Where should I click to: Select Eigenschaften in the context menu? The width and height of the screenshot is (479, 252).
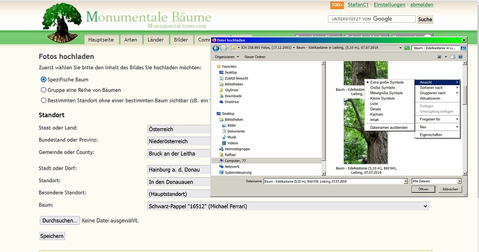coord(430,135)
